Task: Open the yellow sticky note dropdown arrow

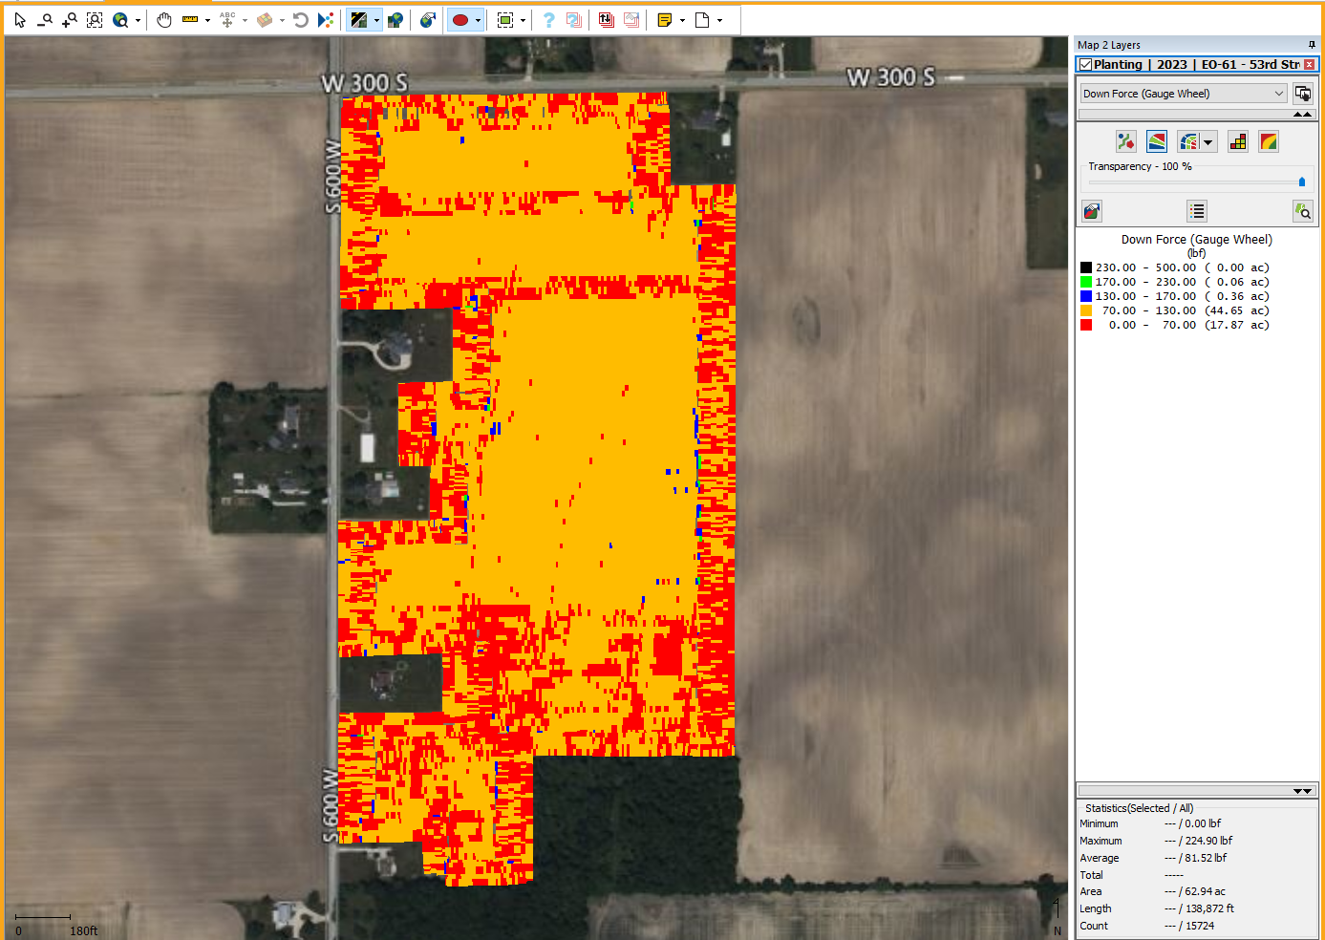Action: coord(682,20)
